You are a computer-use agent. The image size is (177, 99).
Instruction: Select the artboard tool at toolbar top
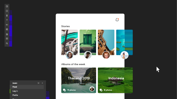click(7, 6)
